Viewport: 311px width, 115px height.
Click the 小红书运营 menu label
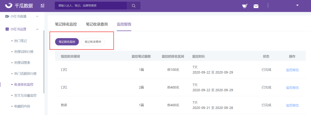18,29
